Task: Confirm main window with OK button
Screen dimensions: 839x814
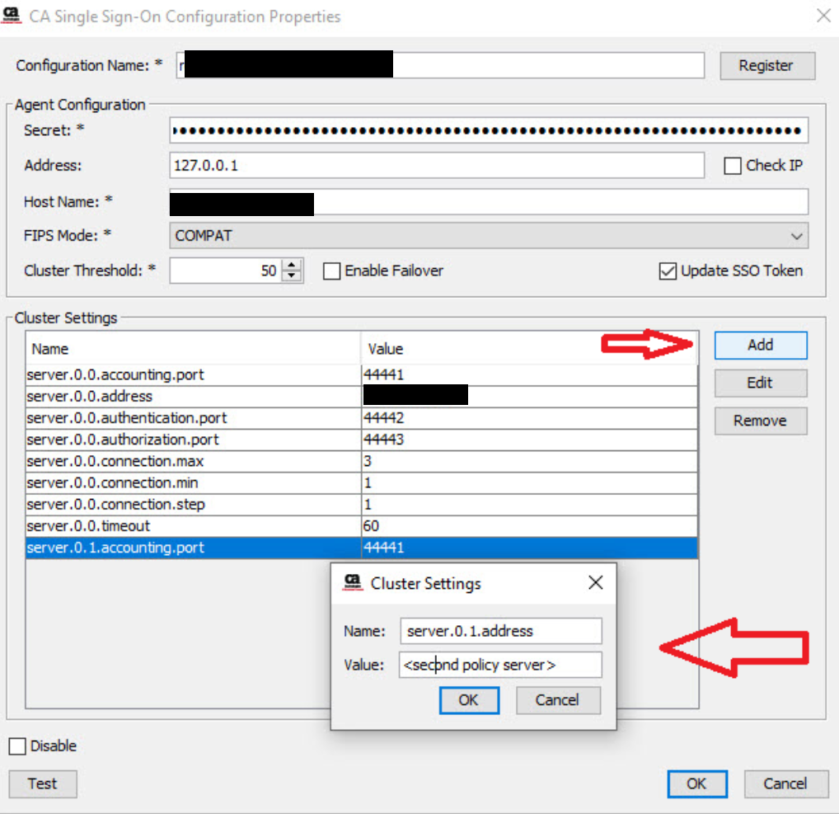Action: tap(696, 784)
